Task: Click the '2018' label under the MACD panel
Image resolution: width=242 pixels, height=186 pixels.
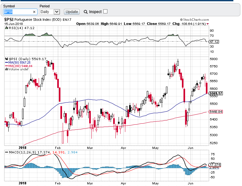Action: point(22,183)
